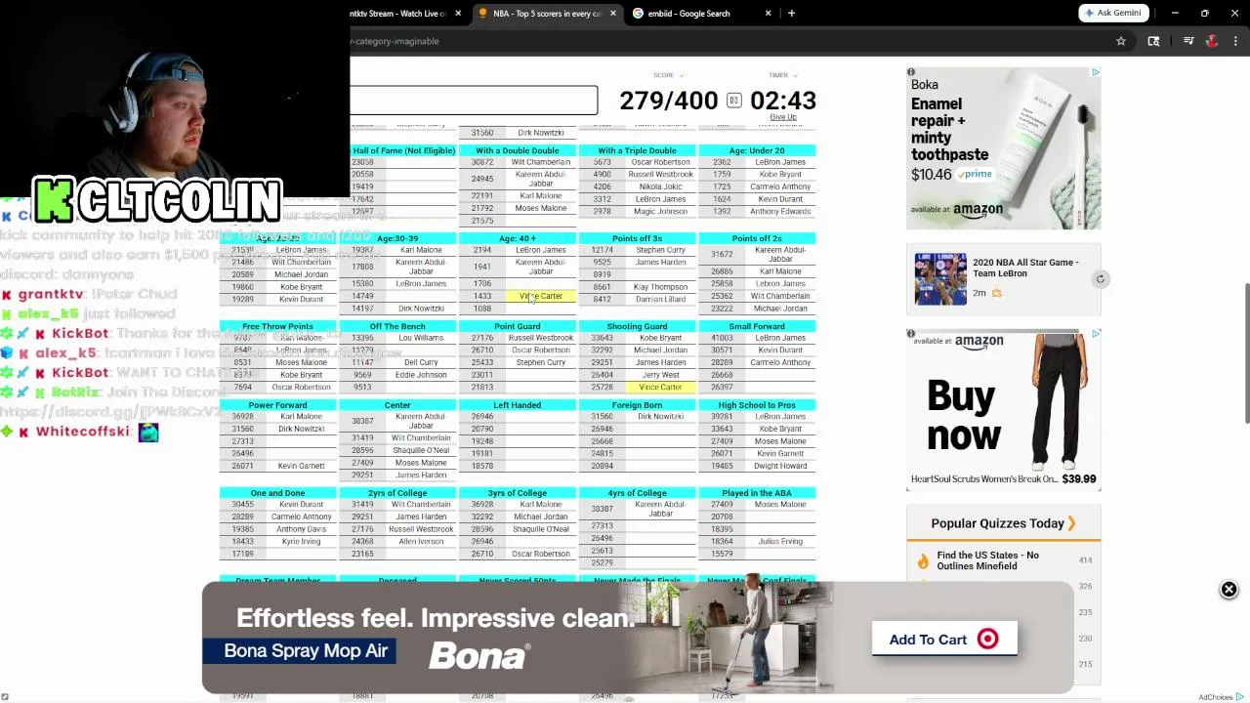This screenshot has width=1250, height=703.
Task: Click the Julius Erving cell
Action: [x=780, y=541]
